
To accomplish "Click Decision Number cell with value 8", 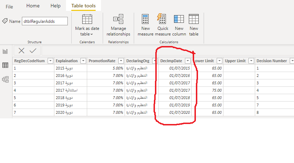I will click(x=275, y=112).
